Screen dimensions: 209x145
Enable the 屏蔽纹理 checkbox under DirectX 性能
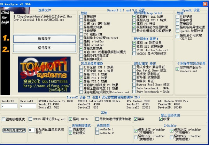[81, 17]
